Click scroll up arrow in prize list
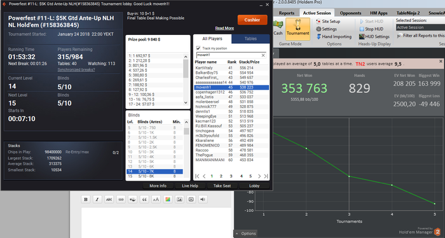Image resolution: width=445 pixels, height=238 pixels. point(186,57)
